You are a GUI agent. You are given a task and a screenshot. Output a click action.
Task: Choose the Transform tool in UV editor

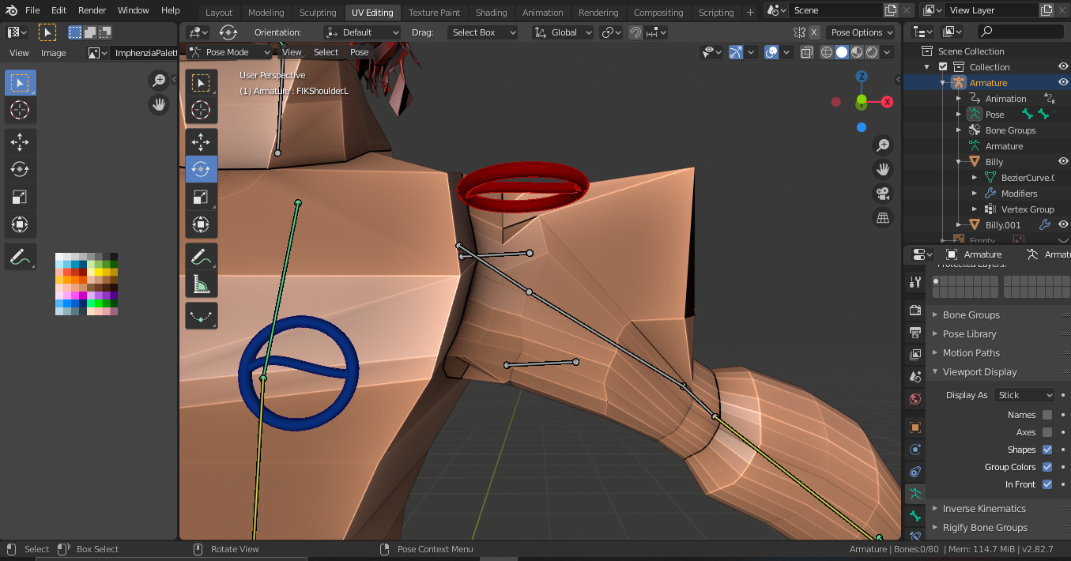pyautogui.click(x=20, y=224)
